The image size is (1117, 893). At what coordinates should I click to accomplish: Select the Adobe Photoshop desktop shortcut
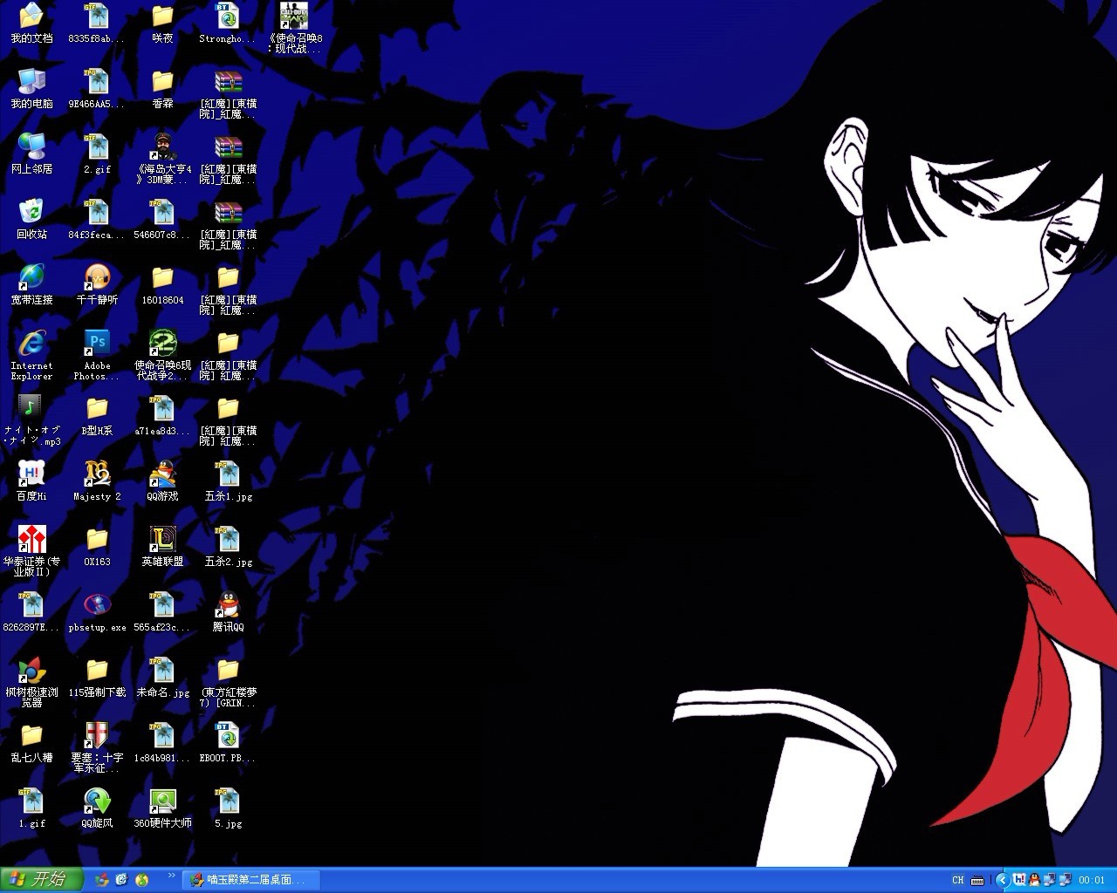(x=97, y=344)
